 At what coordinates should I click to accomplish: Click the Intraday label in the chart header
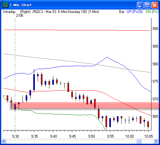(x=9, y=12)
